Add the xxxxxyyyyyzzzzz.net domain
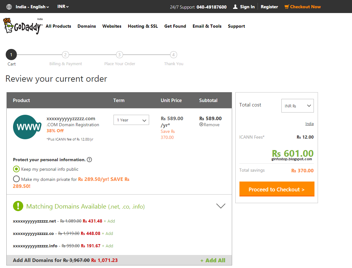 pos(109,221)
